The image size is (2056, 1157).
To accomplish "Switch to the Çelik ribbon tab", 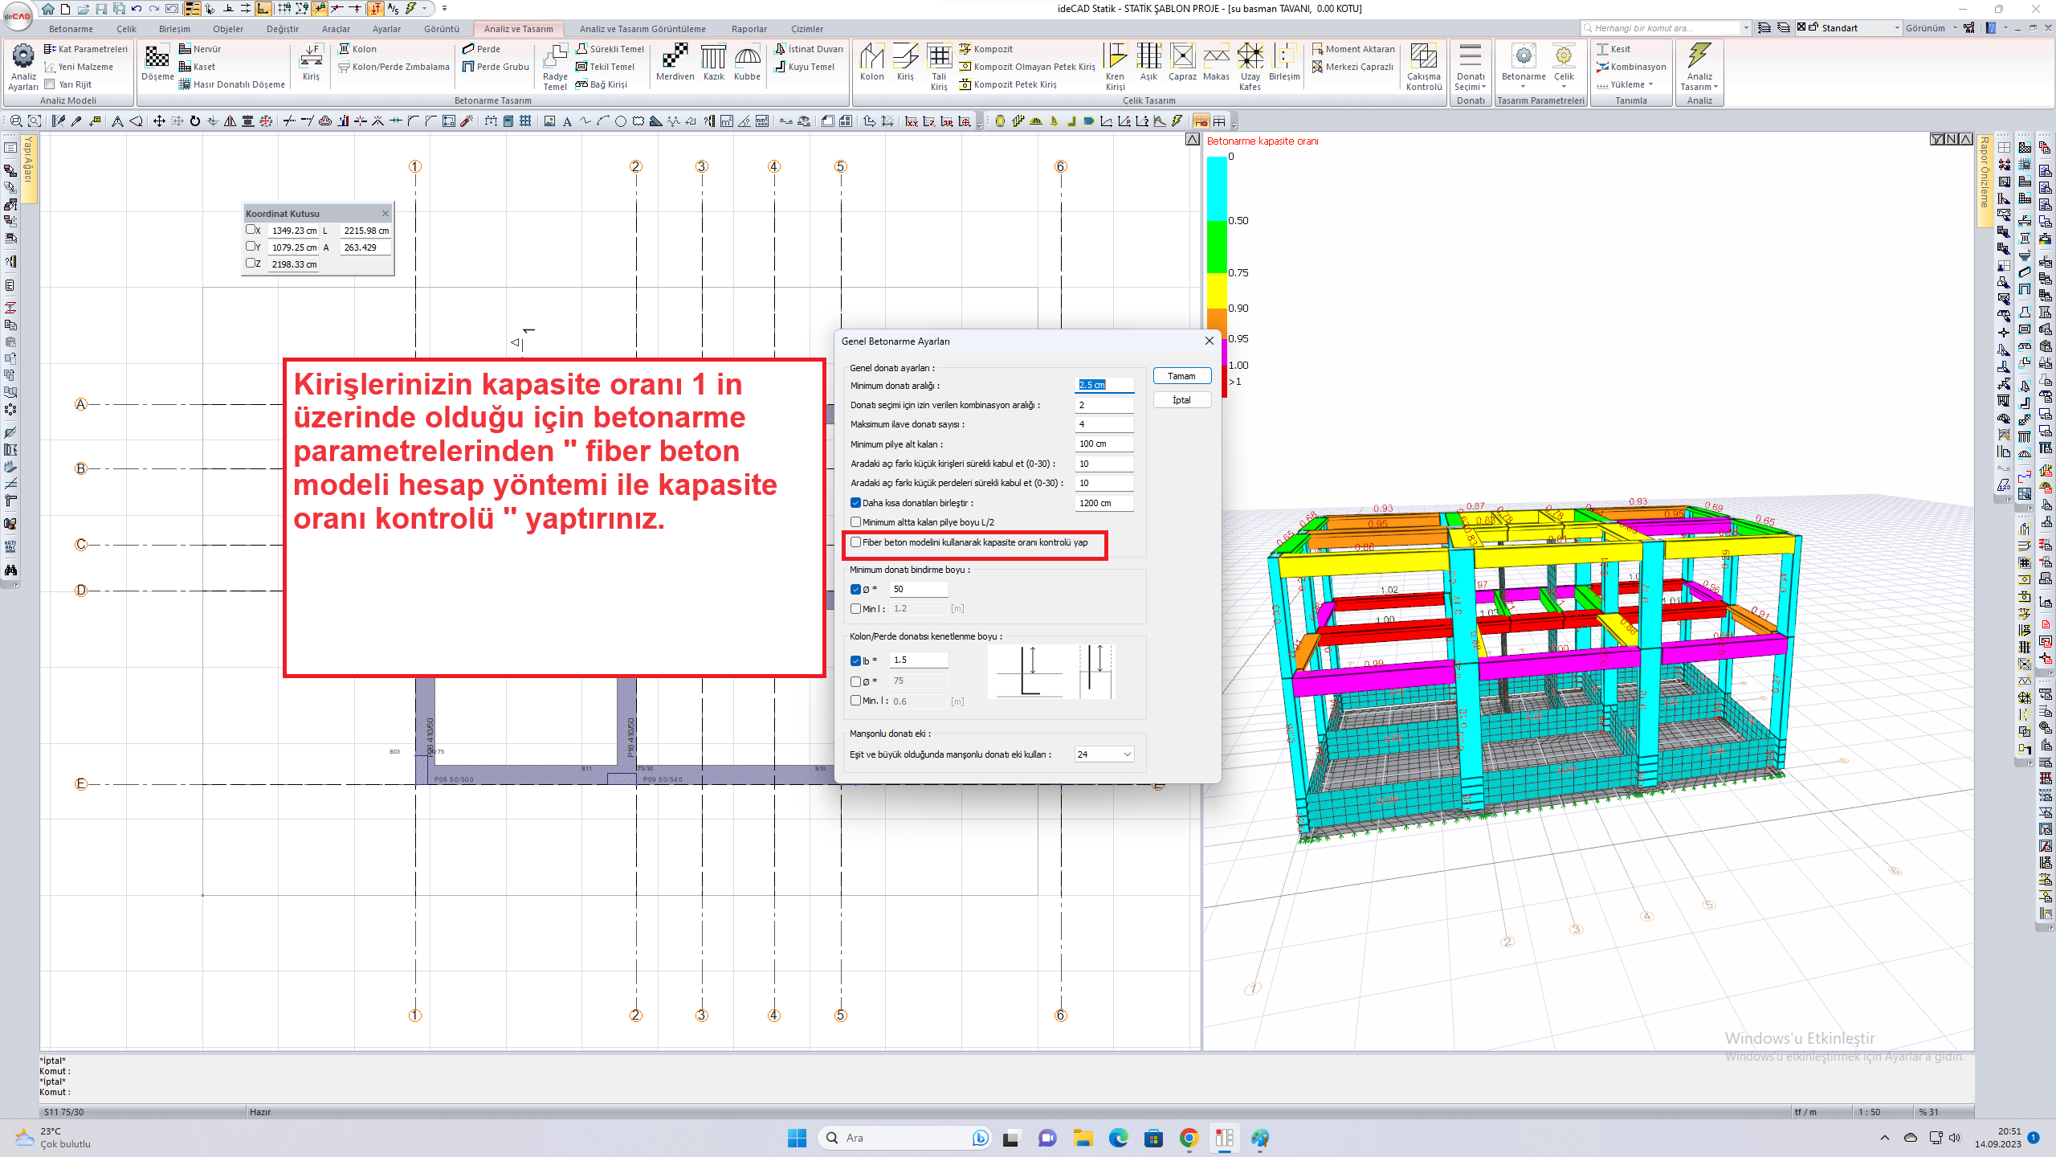I will [126, 29].
